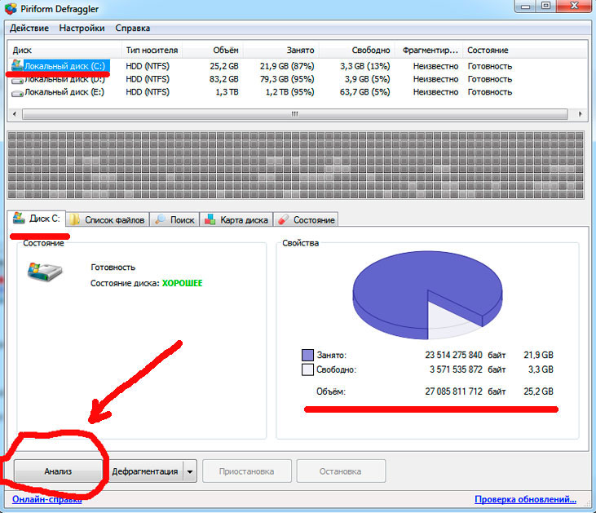The width and height of the screenshot is (596, 513).
Task: Click the disk block map area
Action: point(296,165)
